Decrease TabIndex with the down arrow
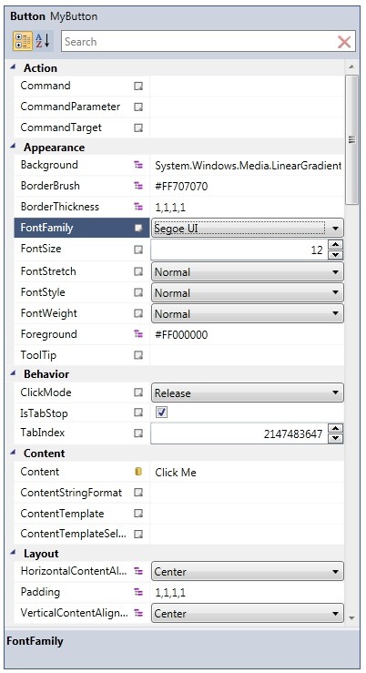This screenshot has width=366, height=673. (x=336, y=439)
